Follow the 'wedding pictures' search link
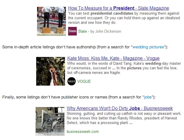Image resolution: width=184 pixels, height=140 pixels. tap(148, 47)
